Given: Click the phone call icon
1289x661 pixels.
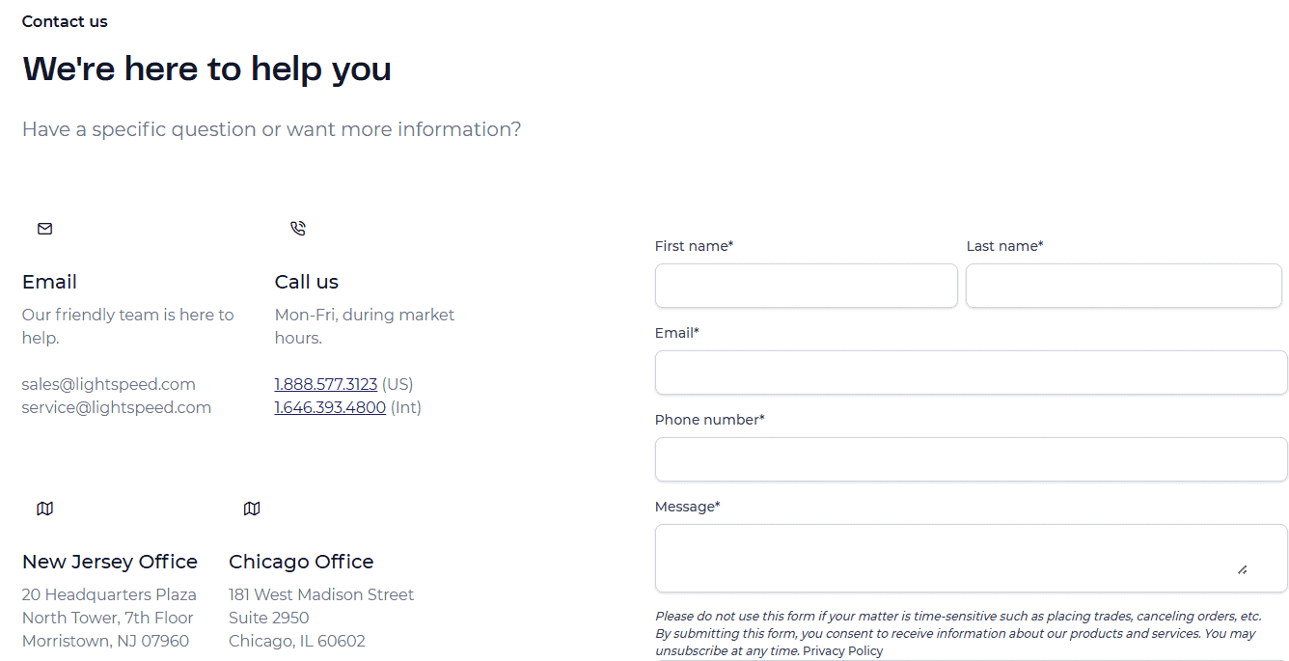Looking at the screenshot, I should pyautogui.click(x=298, y=229).
